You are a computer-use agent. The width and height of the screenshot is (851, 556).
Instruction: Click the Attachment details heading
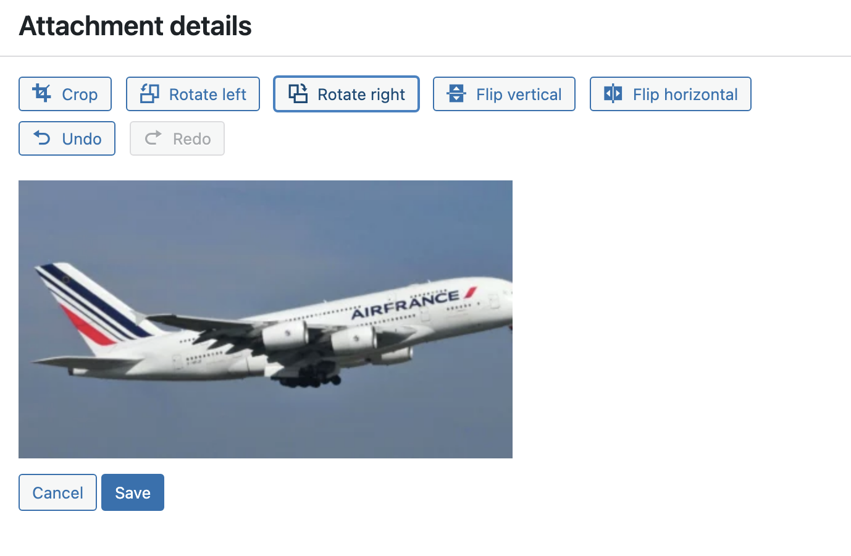(x=135, y=26)
